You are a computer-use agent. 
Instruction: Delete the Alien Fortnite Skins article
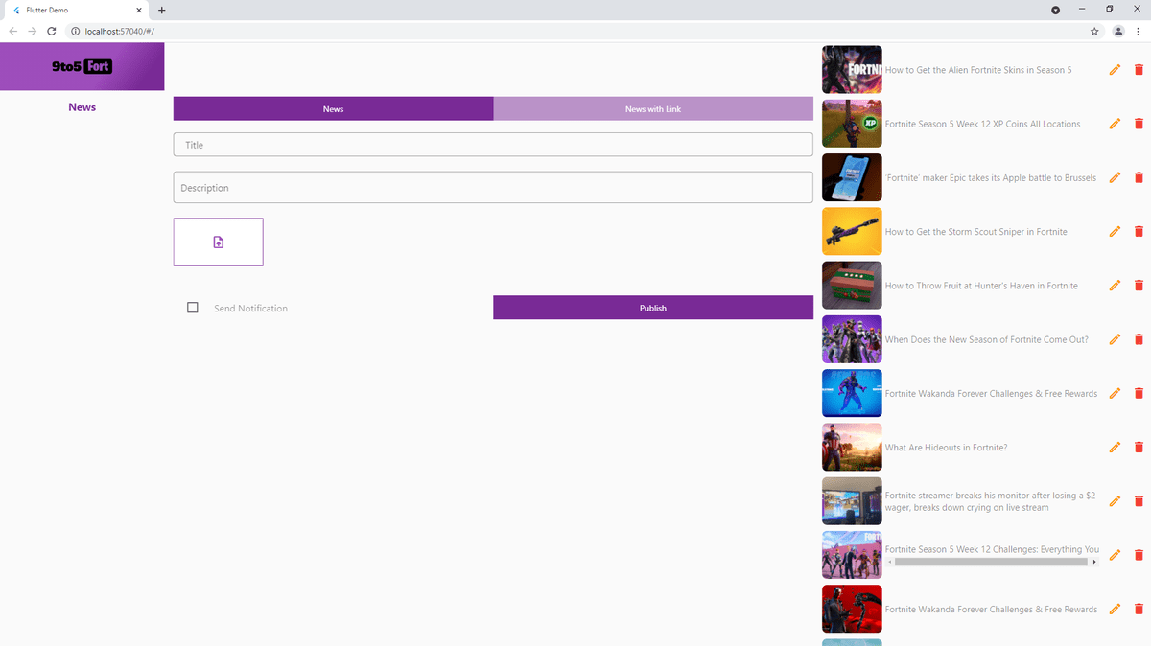(1139, 69)
